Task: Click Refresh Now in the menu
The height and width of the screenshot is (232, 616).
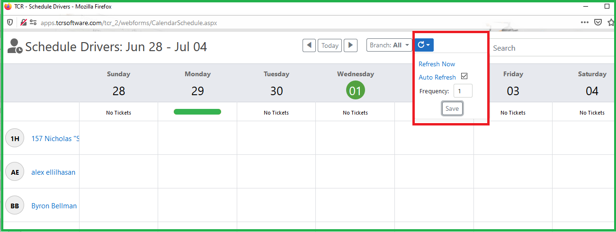Action: [437, 64]
